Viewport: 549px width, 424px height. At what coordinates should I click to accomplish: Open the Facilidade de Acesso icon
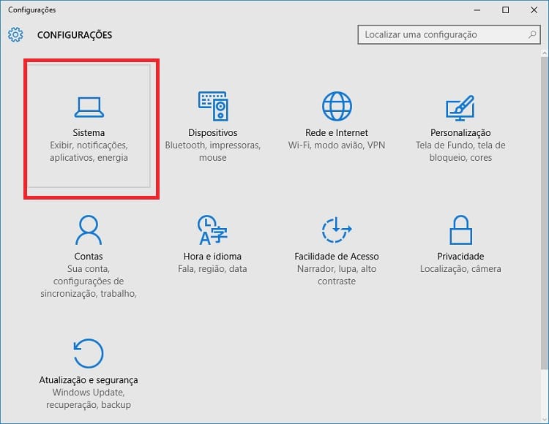(337, 230)
